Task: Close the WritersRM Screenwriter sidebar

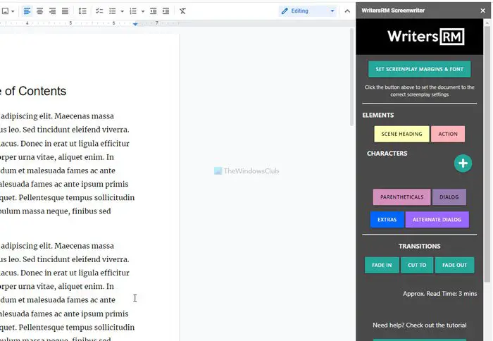Action: point(483,11)
